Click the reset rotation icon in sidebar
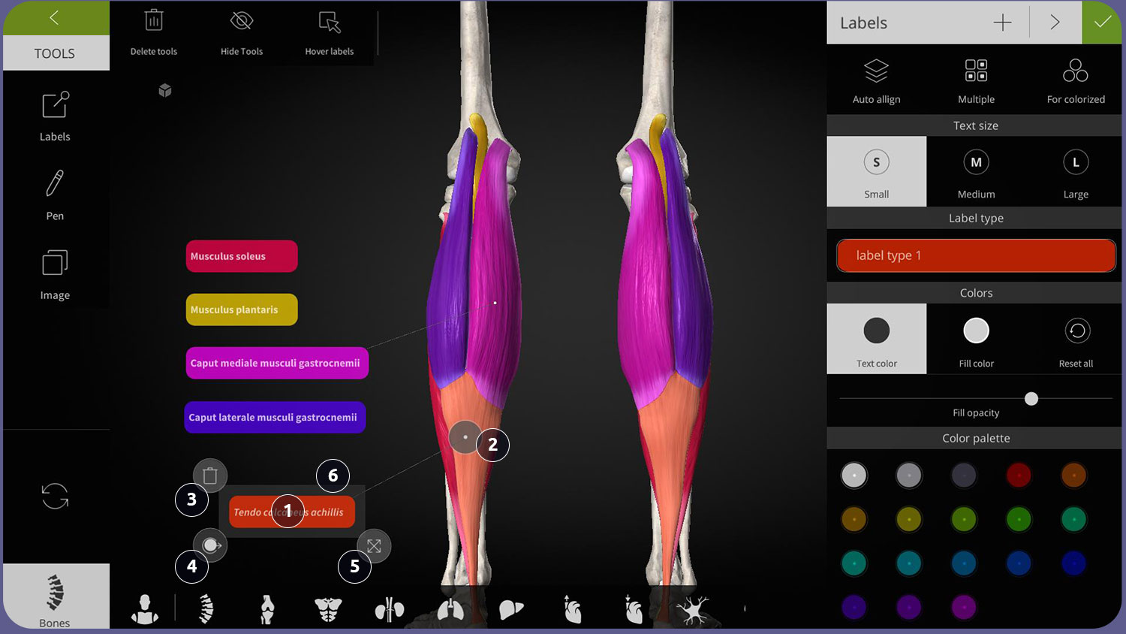Screen dimensions: 1126x634 pos(55,496)
